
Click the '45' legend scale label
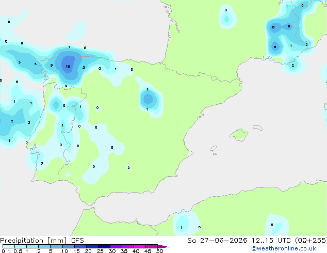click(148, 251)
